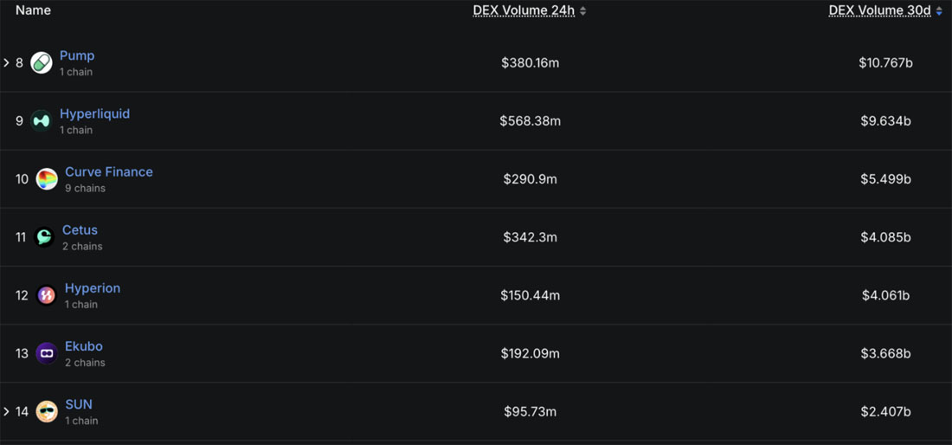Open the Cetus protocol link
This screenshot has width=952, height=445.
click(80, 230)
